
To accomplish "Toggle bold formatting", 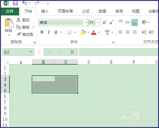I will tap(42, 32).
